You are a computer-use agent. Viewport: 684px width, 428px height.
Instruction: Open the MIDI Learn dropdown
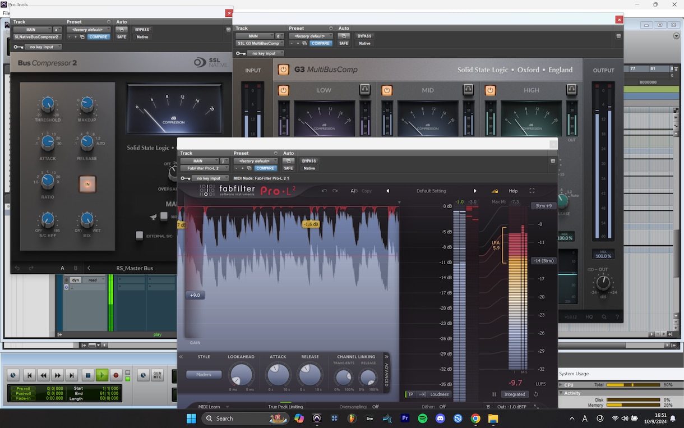pos(214,407)
